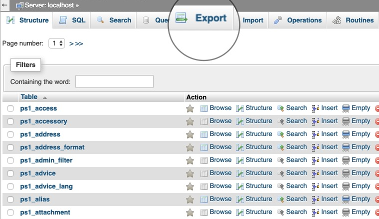Check the ps1_access table checkbox
Screen dimensions: 379x219
(10, 108)
